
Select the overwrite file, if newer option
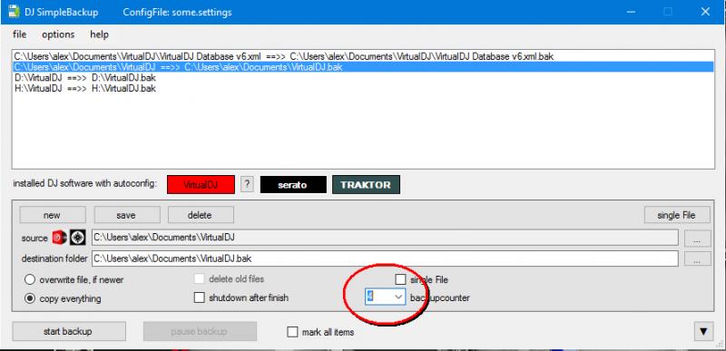[74, 279]
